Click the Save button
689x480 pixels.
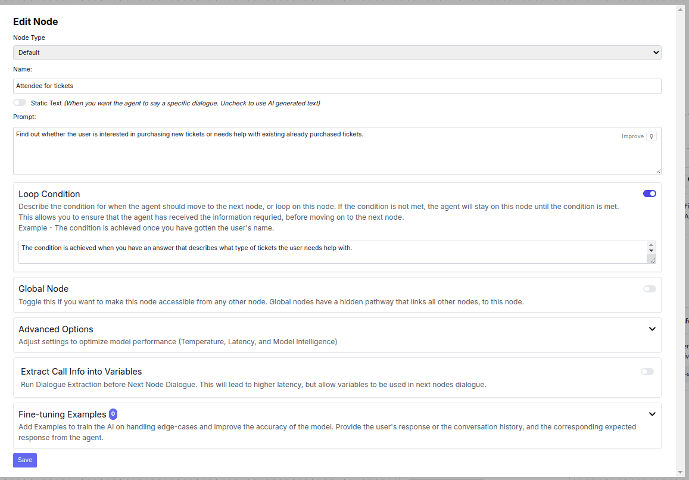click(x=24, y=460)
